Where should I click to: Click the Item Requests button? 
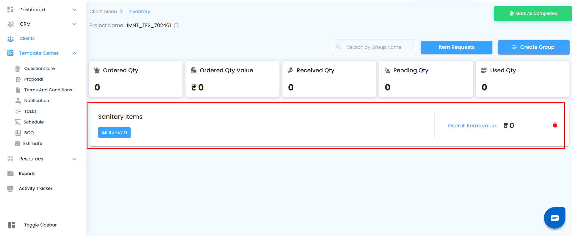click(456, 47)
